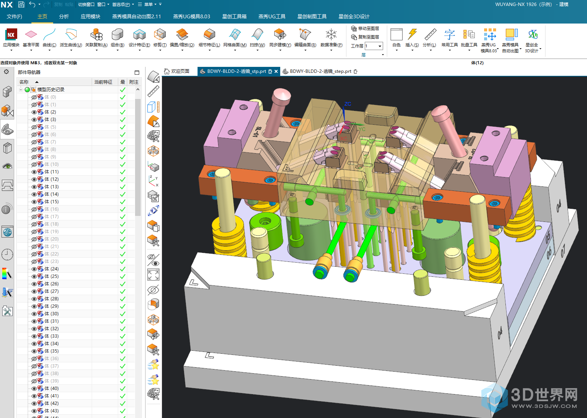Toggle visibility of 体 (41)
This screenshot has width=587, height=418.
(x=34, y=396)
